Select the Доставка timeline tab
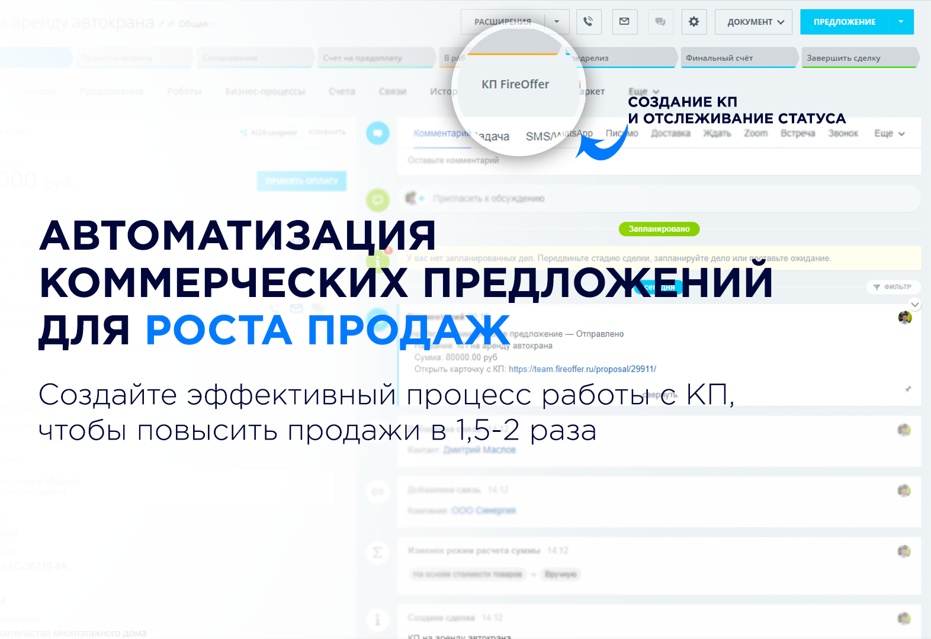The height and width of the screenshot is (639, 931). point(670,134)
